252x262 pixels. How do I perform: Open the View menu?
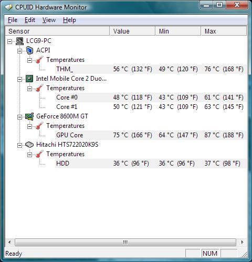pos(49,20)
